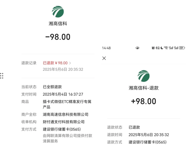Tap the eye icon in status bar
This screenshot has height=147, width=186.
[x=137, y=48]
